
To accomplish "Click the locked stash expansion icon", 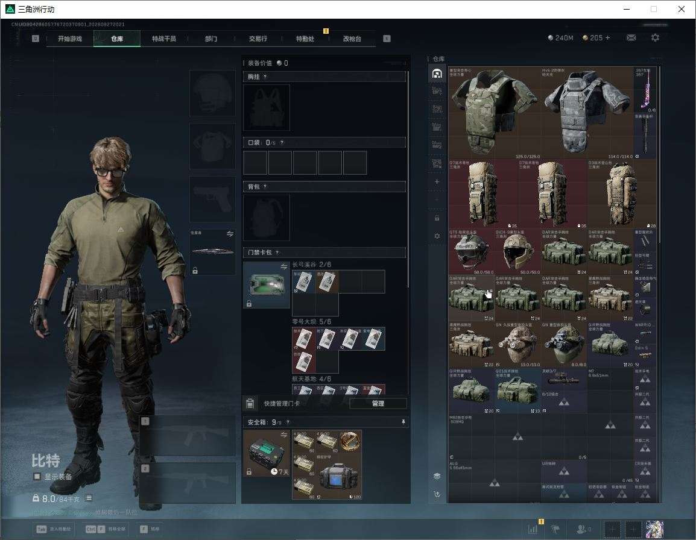I will coord(437,218).
